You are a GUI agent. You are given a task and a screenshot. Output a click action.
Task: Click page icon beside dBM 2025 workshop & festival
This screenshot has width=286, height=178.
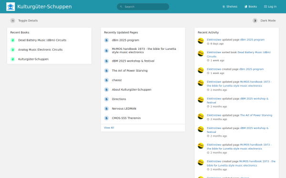point(106,61)
